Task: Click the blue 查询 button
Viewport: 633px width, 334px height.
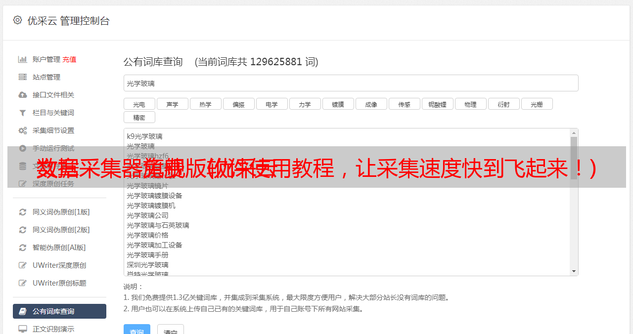Action: [x=137, y=330]
